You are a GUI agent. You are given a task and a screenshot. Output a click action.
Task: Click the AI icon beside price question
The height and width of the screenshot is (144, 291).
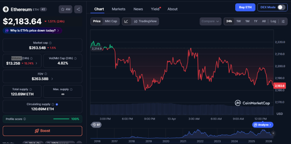pos(7,30)
